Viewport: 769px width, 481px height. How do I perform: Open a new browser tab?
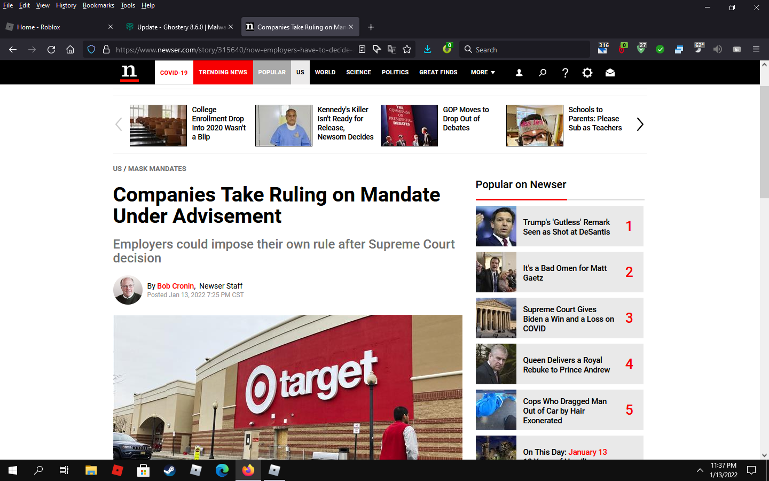[x=371, y=27]
